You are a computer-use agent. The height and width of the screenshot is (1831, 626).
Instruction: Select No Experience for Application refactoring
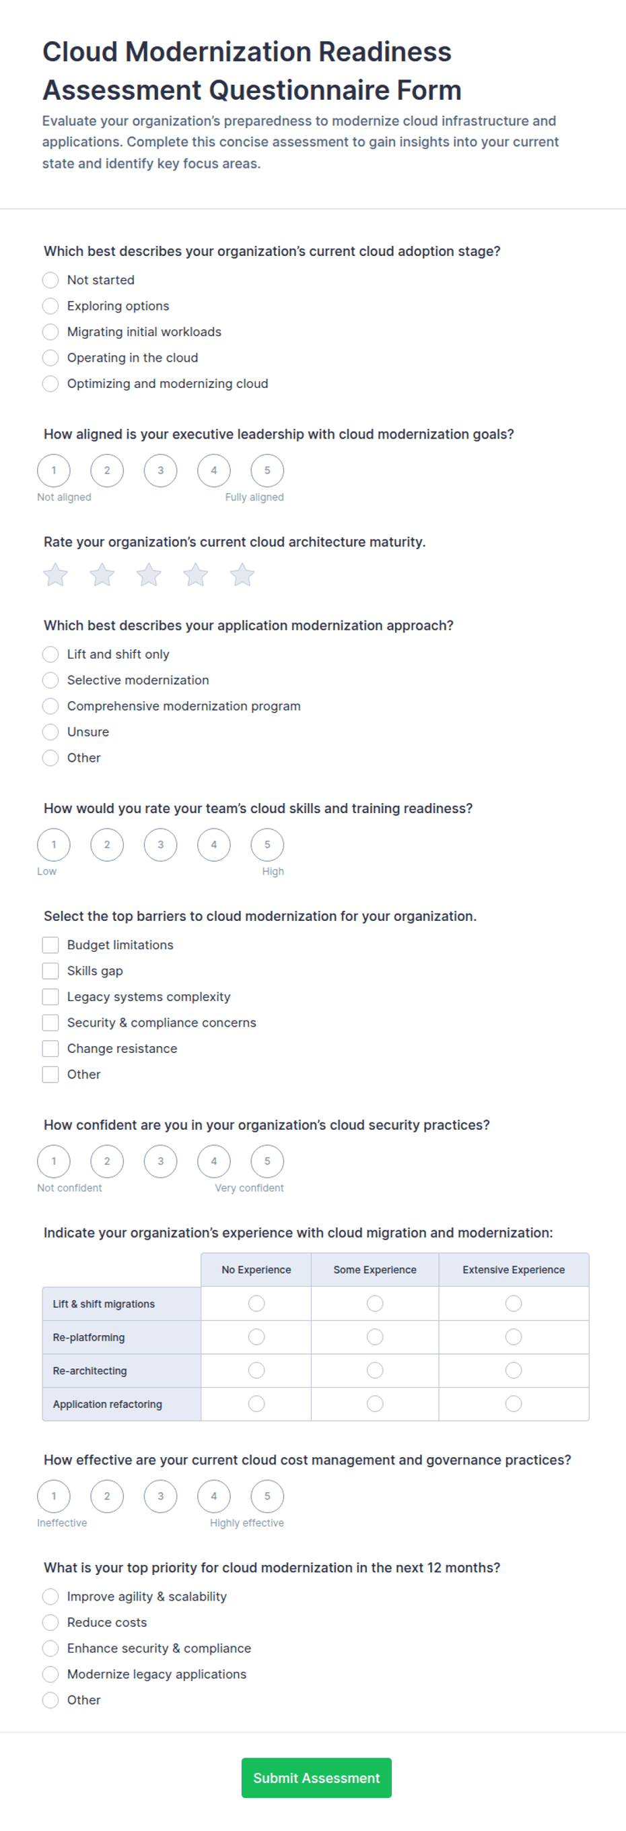tap(256, 1403)
